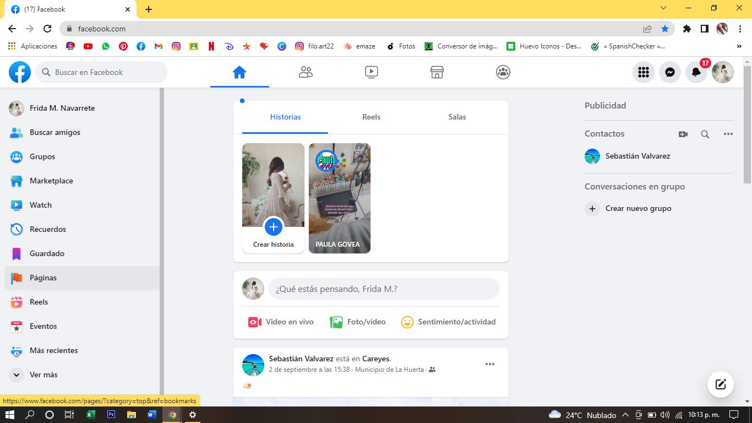Open Photoshop from the Windows taskbar
This screenshot has height=423, width=752.
[111, 415]
